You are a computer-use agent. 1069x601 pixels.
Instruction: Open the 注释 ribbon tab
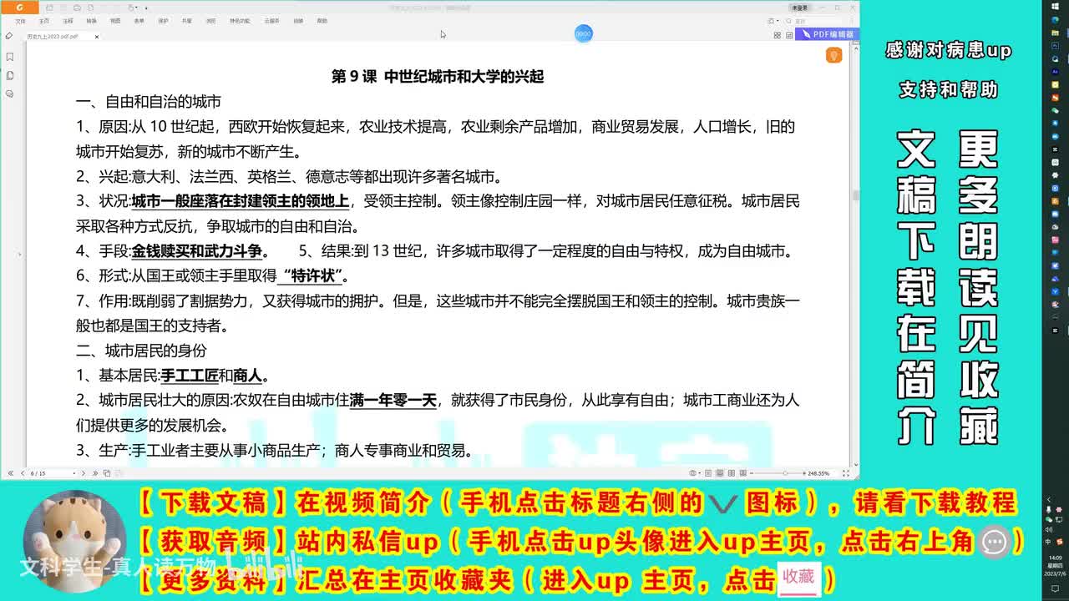(x=68, y=21)
